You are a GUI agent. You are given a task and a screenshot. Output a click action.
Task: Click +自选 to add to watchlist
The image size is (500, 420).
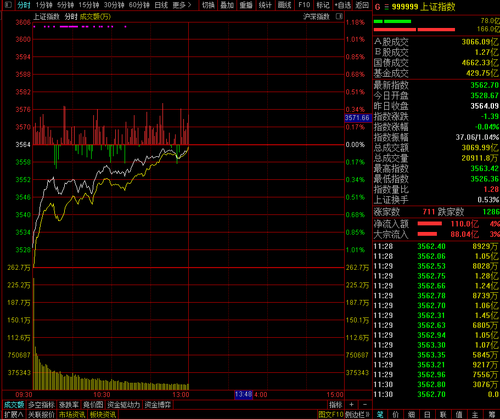click(342, 5)
